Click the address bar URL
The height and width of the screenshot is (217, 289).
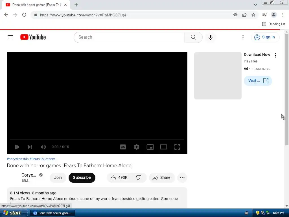pyautogui.click(x=84, y=15)
